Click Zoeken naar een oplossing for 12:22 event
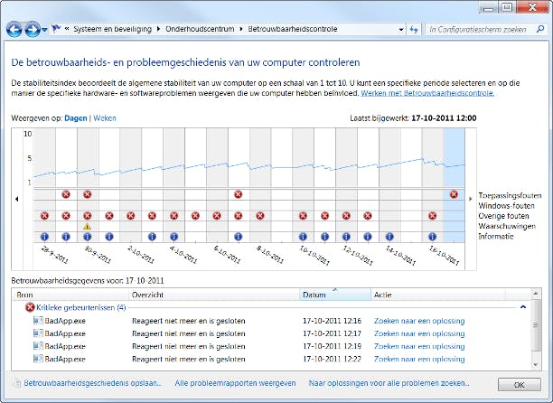 click(x=419, y=359)
